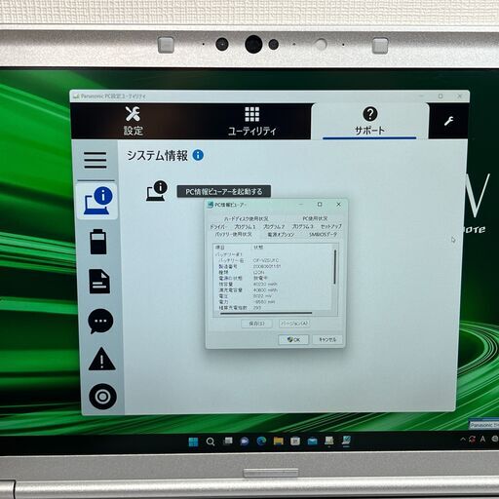Select the 積算充電指数 row
The height and width of the screenshot is (499, 499).
[273, 307]
